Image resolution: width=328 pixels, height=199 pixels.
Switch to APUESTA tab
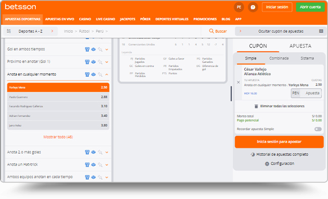(x=300, y=46)
